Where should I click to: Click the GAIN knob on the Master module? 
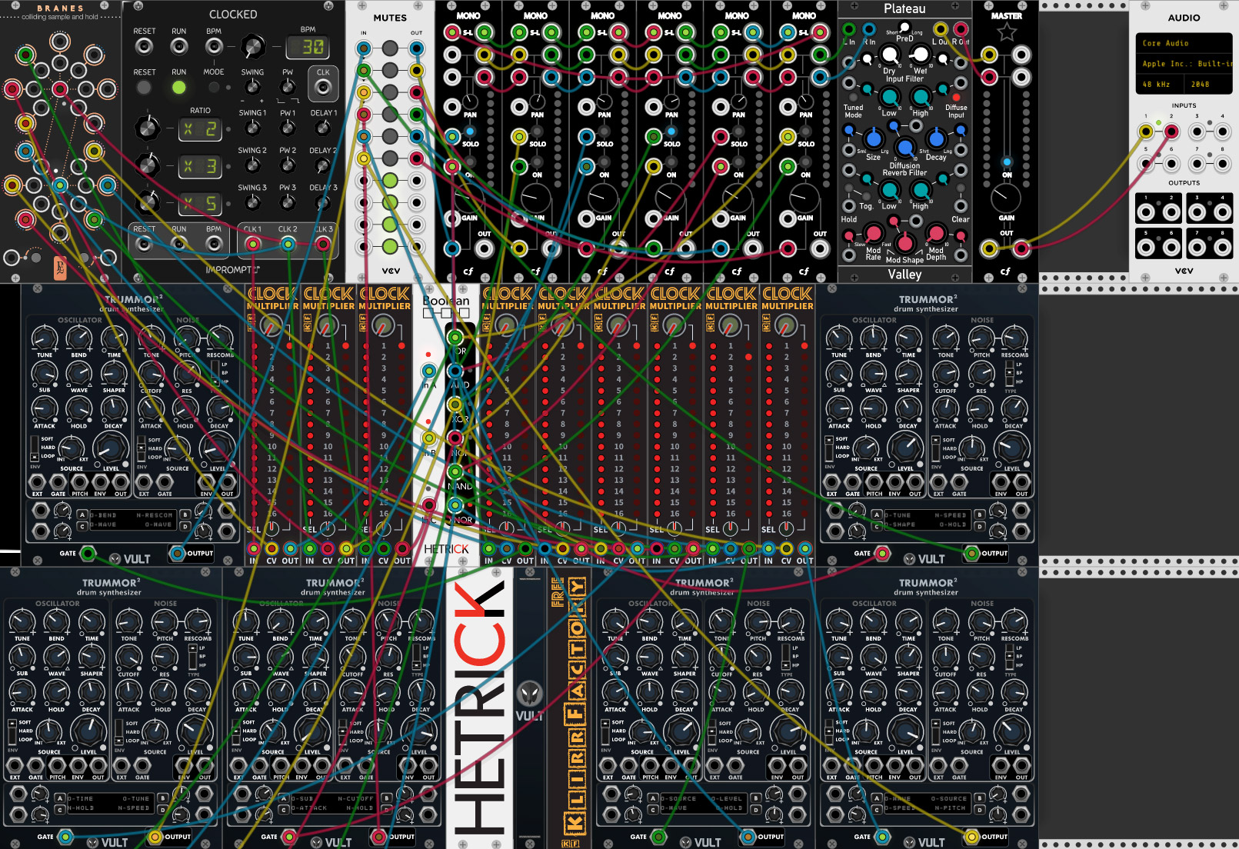[1006, 198]
